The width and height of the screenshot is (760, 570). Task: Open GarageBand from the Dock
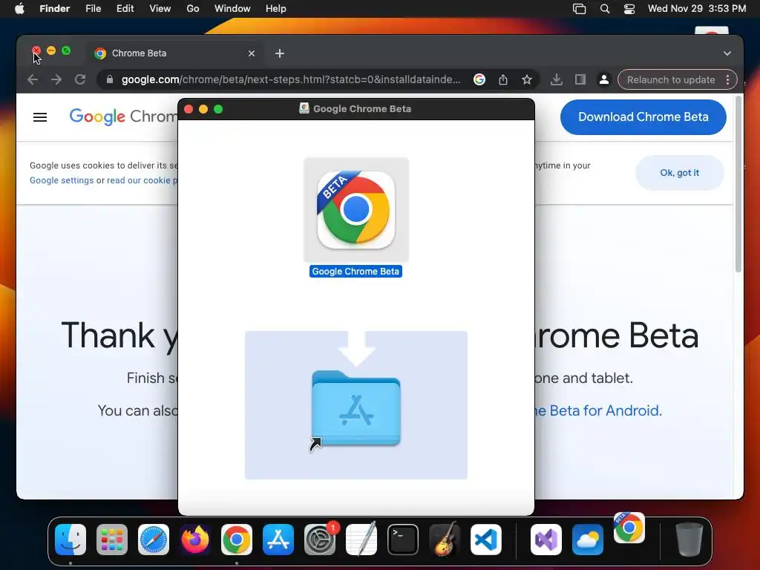(x=445, y=540)
